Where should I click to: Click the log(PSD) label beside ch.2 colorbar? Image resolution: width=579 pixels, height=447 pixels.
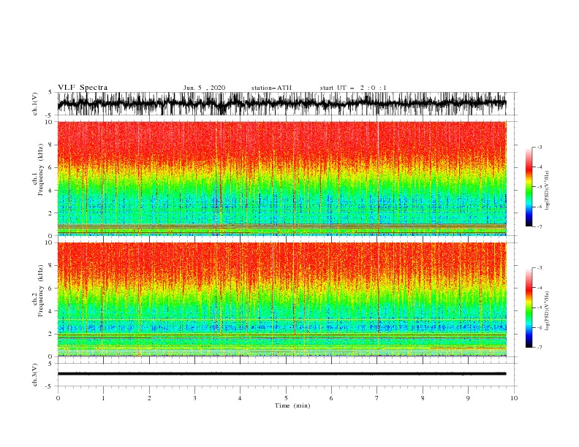548,311
